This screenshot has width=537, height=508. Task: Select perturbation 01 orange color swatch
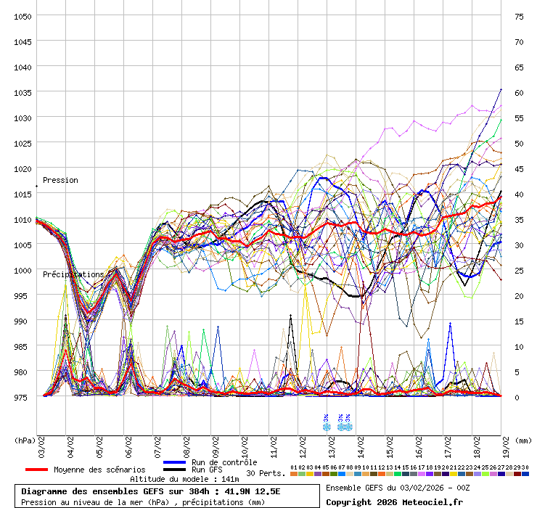[x=293, y=474]
